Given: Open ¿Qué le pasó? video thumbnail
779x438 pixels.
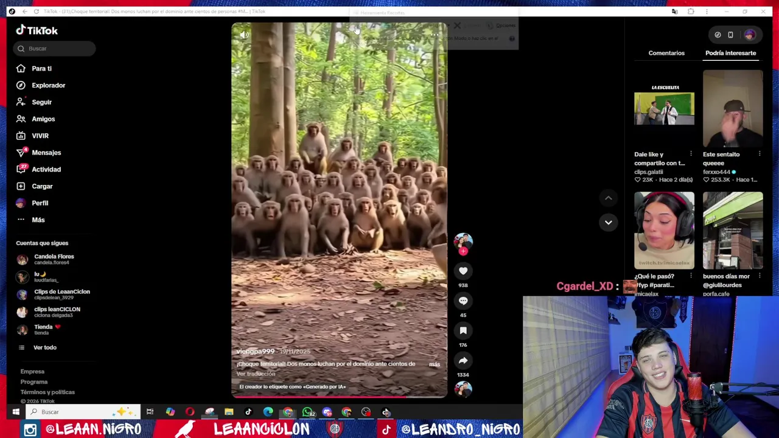Looking at the screenshot, I should tap(664, 231).
